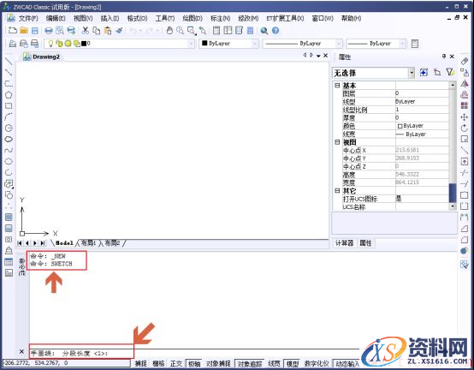Switch to the 布局2 layout tab
Screen dimensions: 474x370
coord(112,243)
